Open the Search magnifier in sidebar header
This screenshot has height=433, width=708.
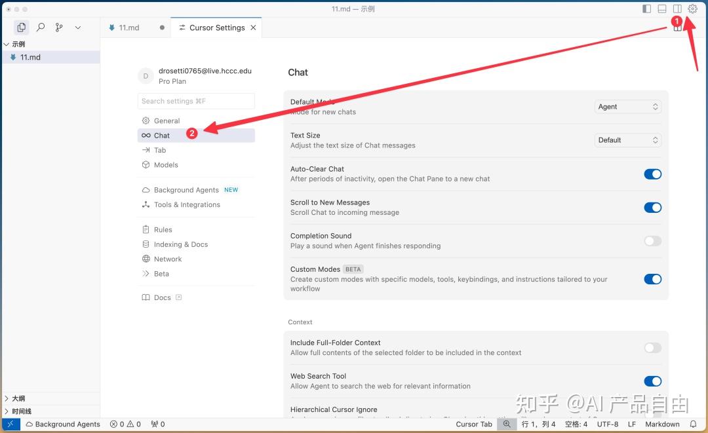[x=41, y=28]
